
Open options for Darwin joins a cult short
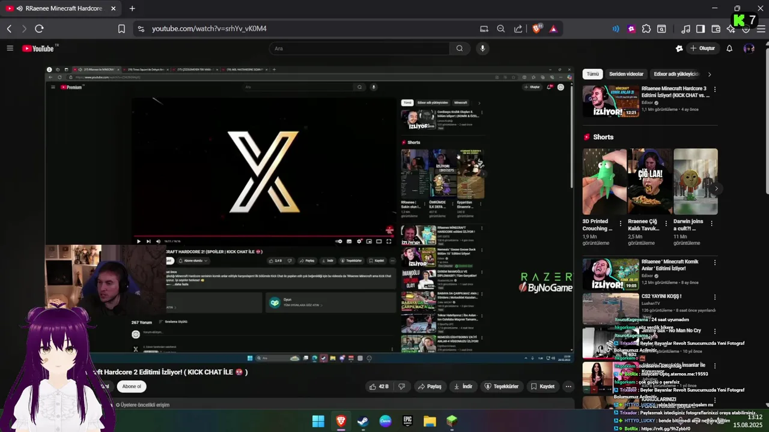tap(711, 223)
